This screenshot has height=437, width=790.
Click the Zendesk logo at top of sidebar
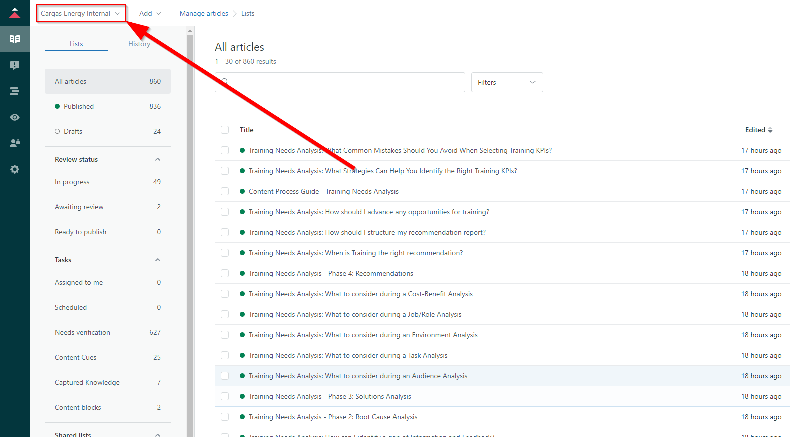coord(15,13)
